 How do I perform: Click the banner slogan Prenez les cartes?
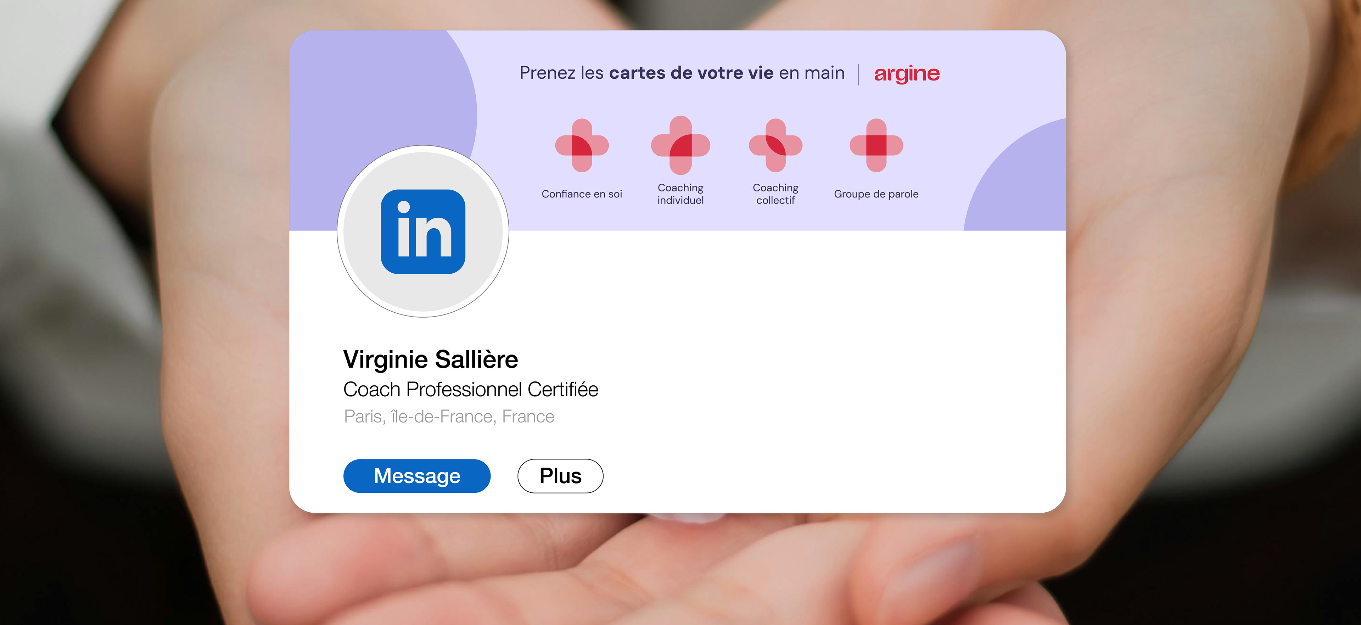[682, 73]
